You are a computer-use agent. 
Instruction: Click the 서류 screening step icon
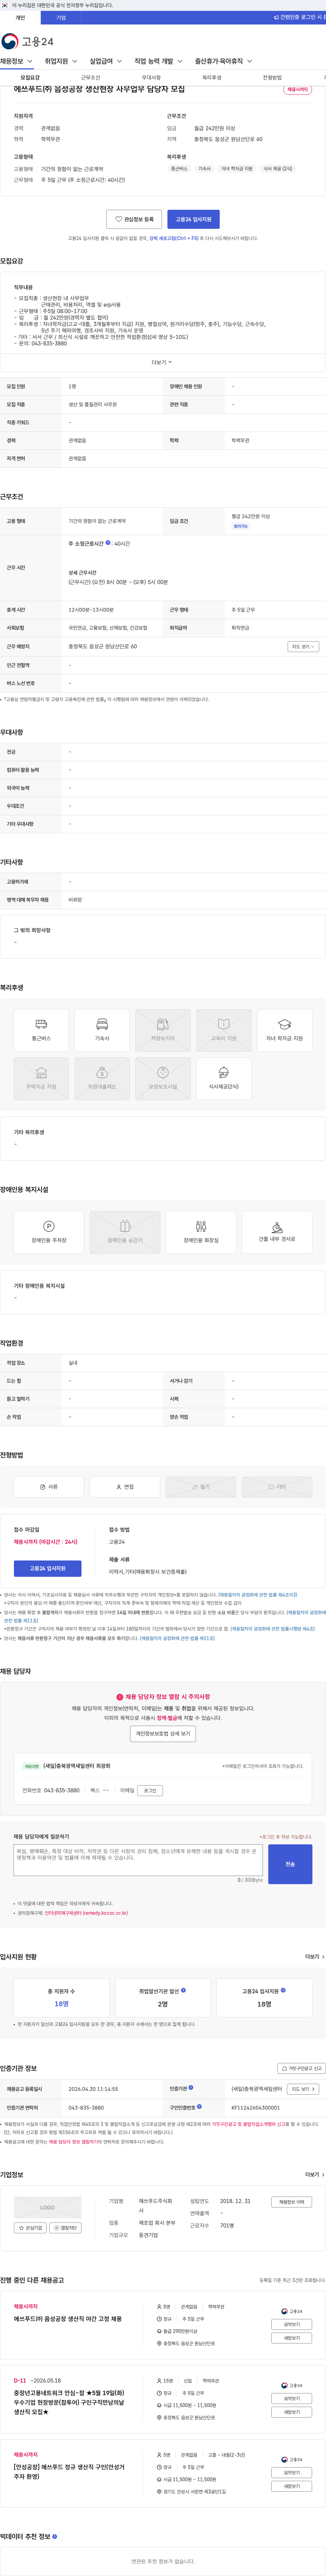click(x=49, y=1487)
